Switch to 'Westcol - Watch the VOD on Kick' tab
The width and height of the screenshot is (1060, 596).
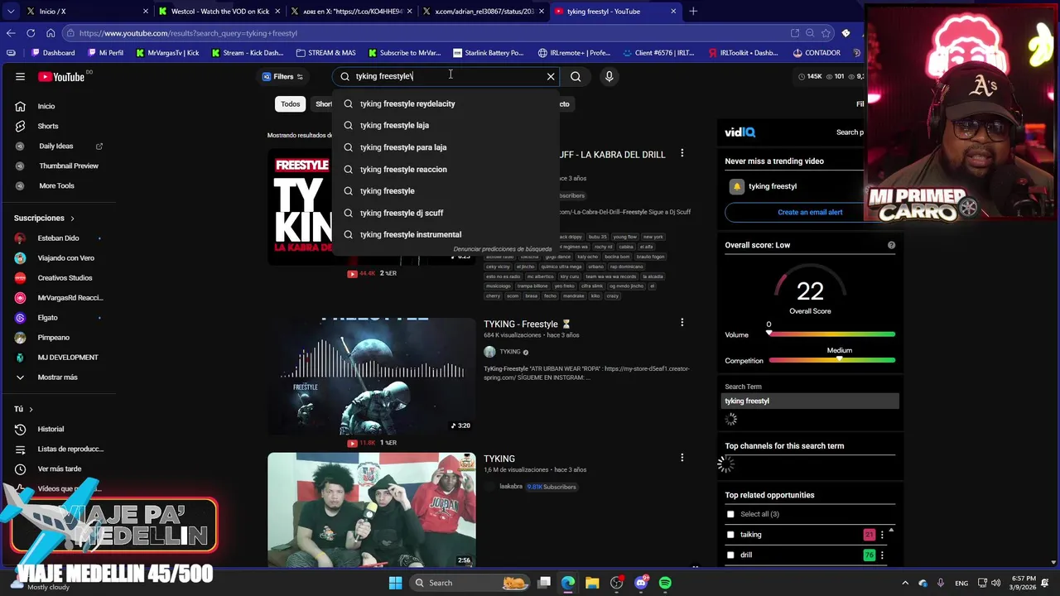219,12
